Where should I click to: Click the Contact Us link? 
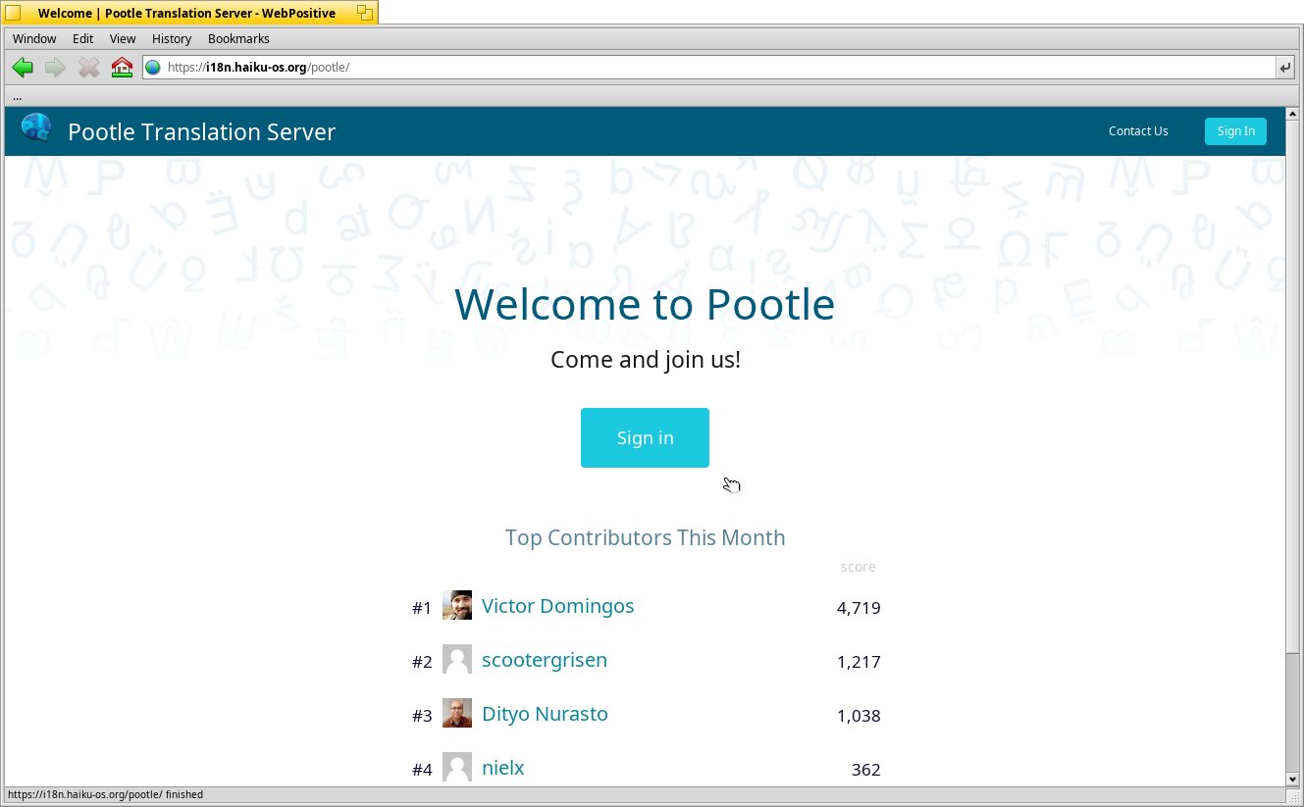click(1138, 131)
